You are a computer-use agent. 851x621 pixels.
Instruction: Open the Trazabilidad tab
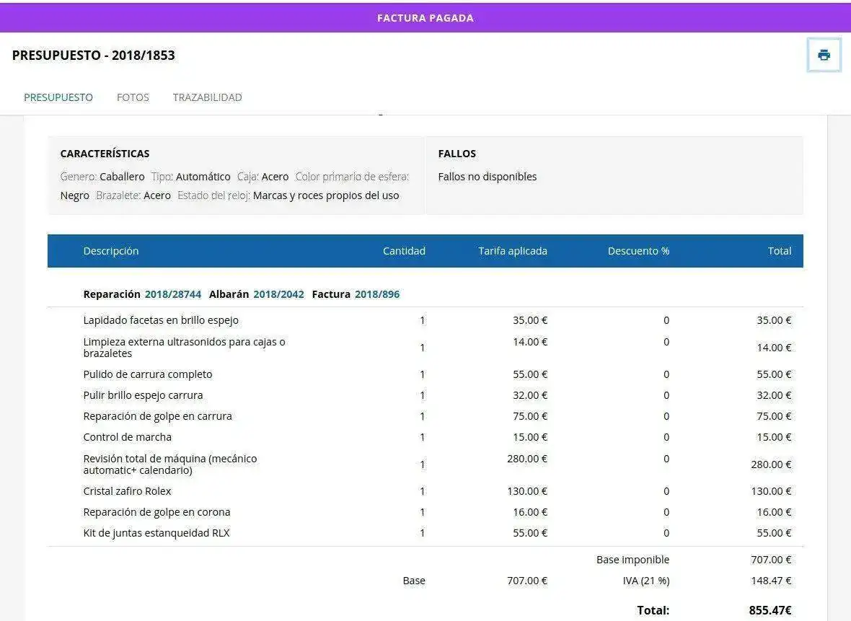(207, 97)
